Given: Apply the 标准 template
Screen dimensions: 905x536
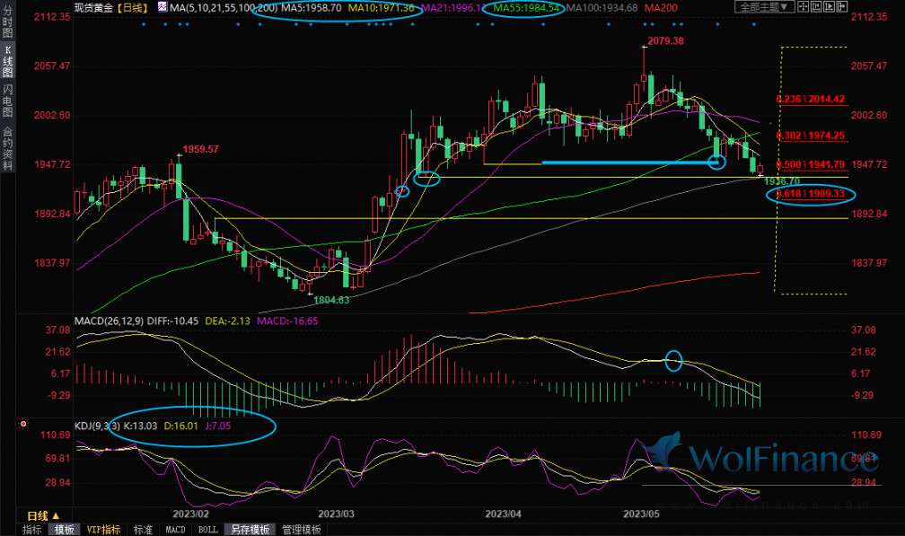Looking at the screenshot, I should (x=143, y=530).
